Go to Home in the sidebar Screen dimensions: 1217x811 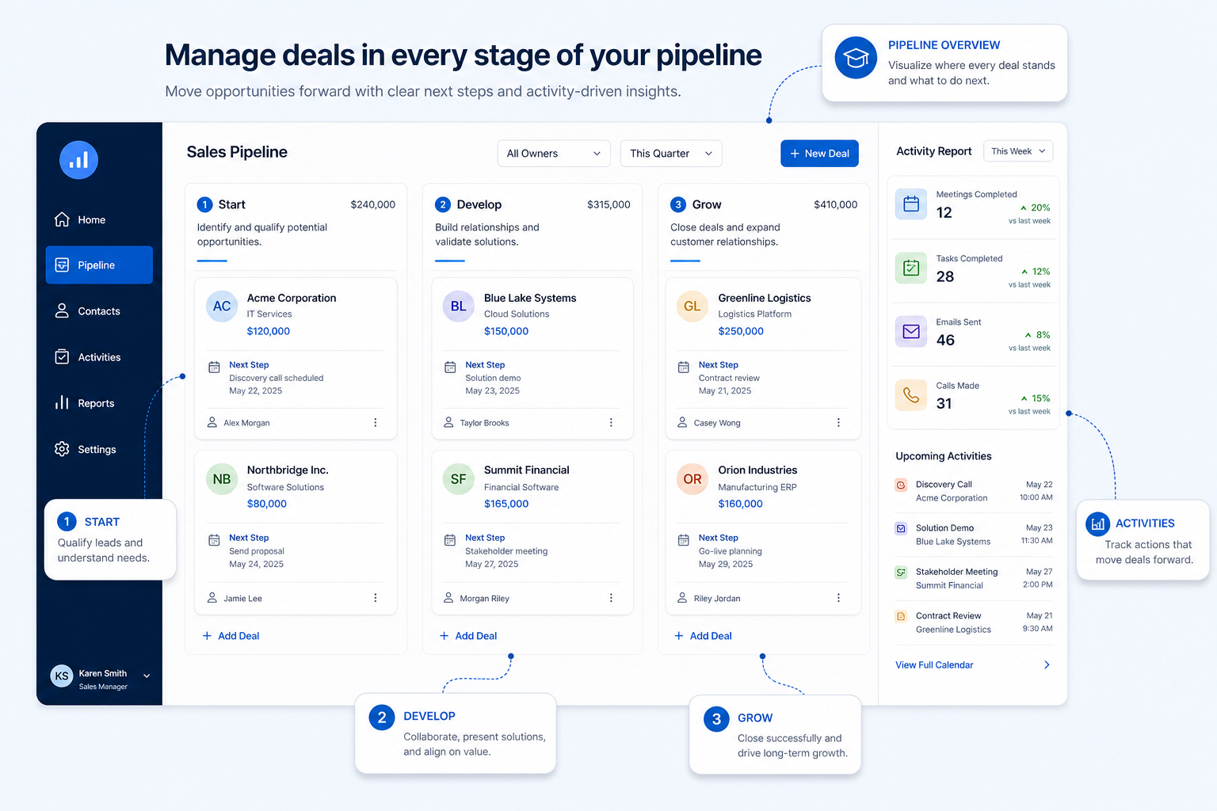click(99, 219)
